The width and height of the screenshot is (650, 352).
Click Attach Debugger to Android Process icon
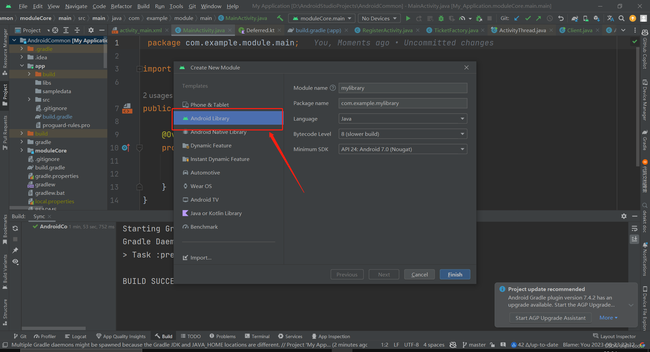(x=479, y=18)
